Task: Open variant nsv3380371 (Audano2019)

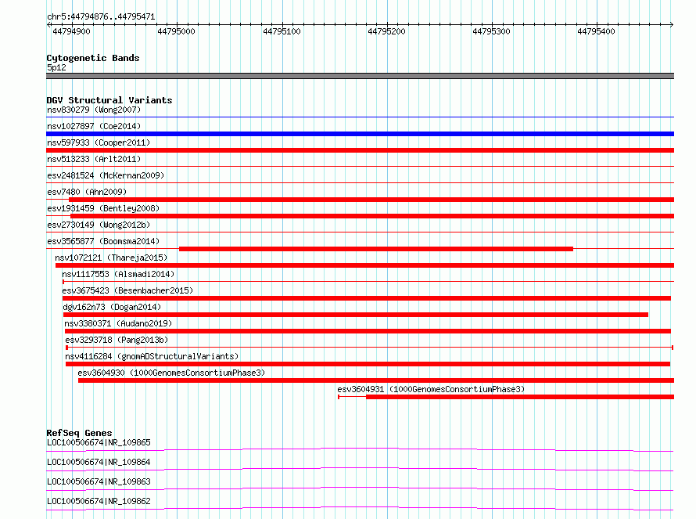Action: (x=118, y=323)
